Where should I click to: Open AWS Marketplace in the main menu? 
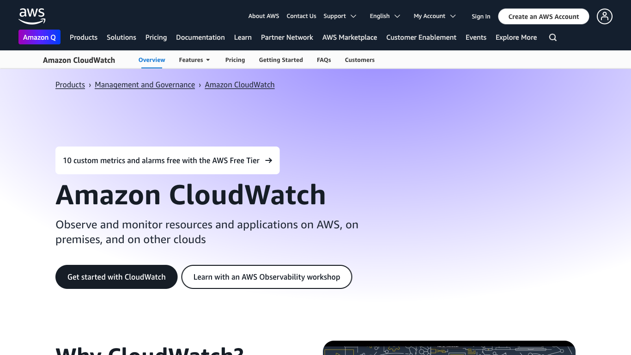pyautogui.click(x=349, y=37)
